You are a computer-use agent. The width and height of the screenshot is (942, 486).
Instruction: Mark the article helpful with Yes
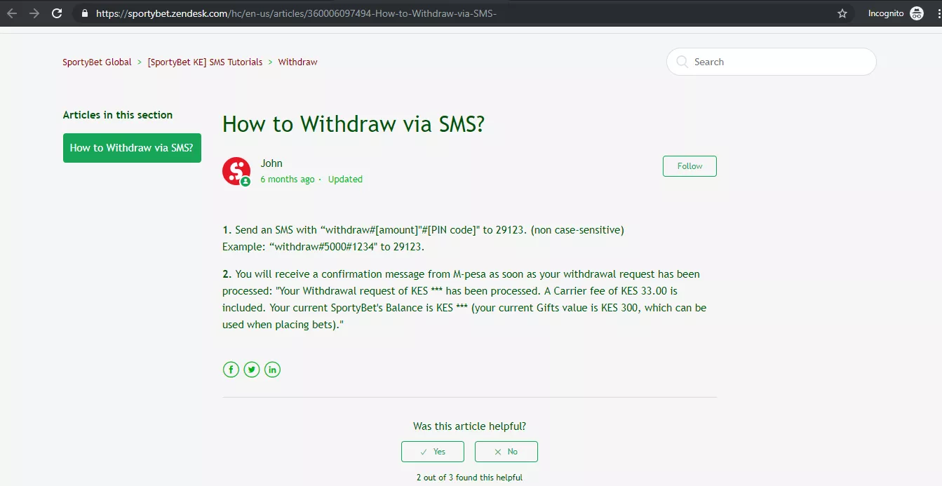pyautogui.click(x=432, y=451)
